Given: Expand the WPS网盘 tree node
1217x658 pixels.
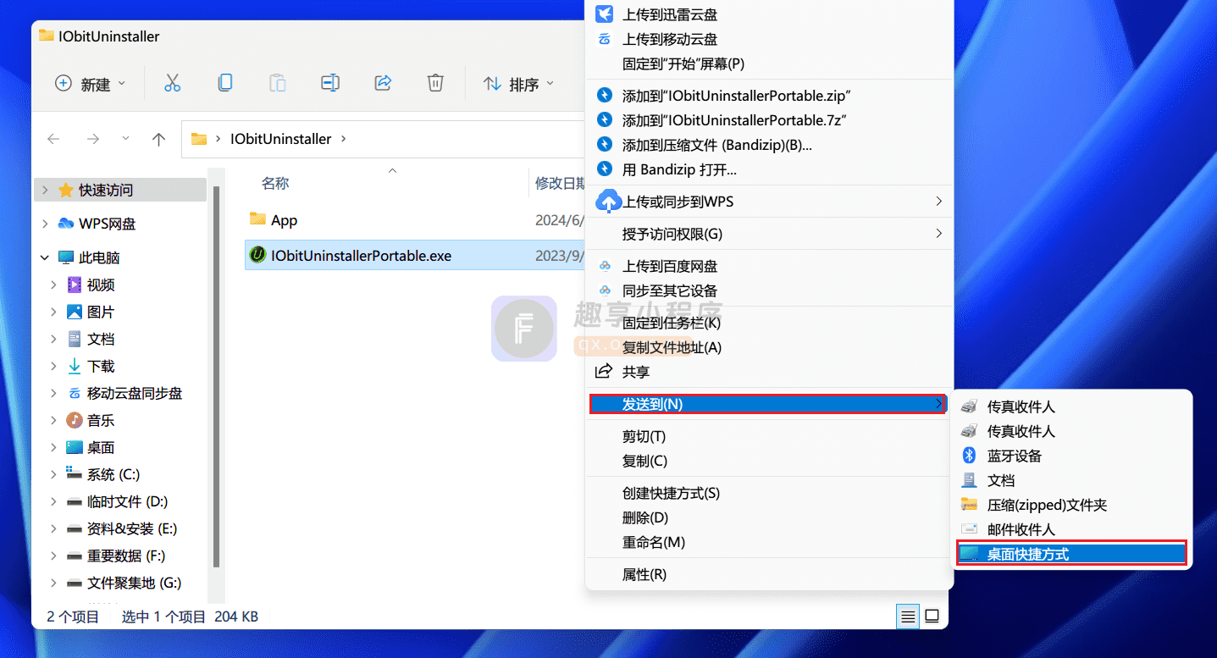Looking at the screenshot, I should [x=45, y=224].
